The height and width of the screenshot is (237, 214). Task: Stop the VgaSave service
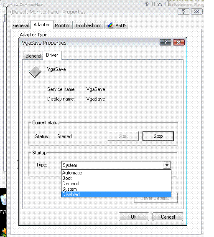[x=158, y=136]
